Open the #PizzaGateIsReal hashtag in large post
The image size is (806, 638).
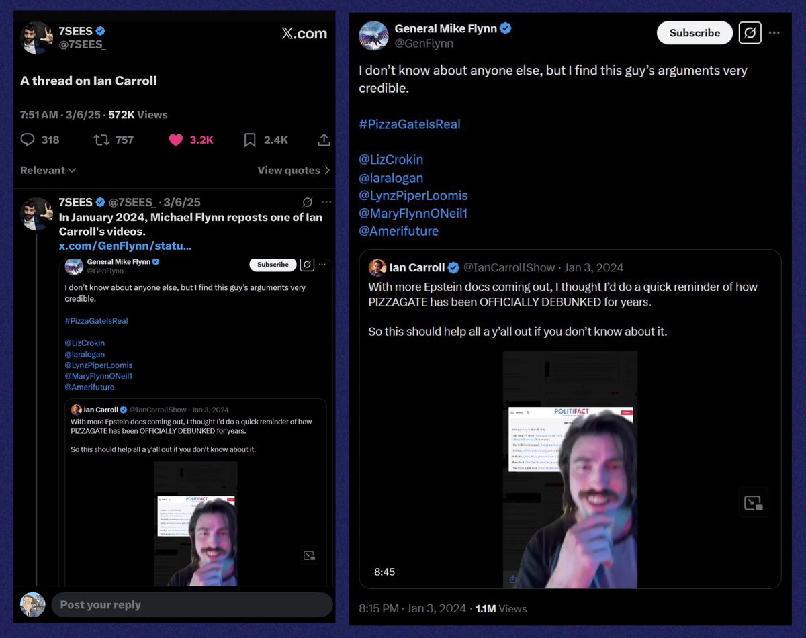(x=409, y=124)
